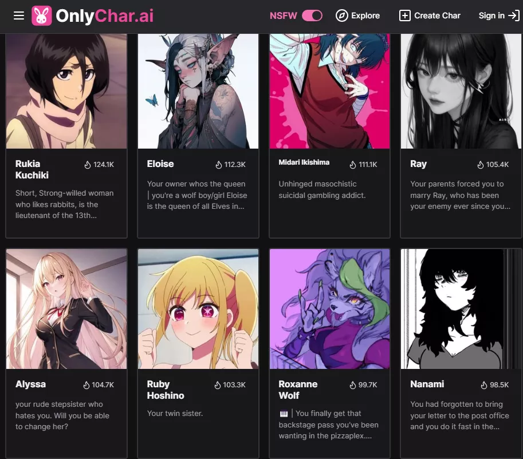Open the hamburger menu

click(x=19, y=15)
